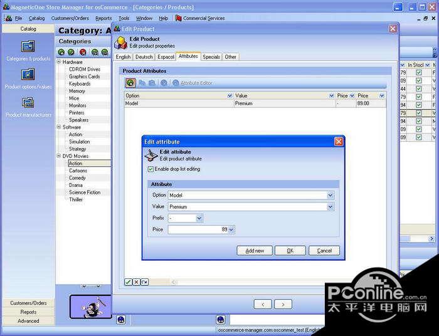
Task: Click the application icon left of File menu
Action: click(8, 18)
